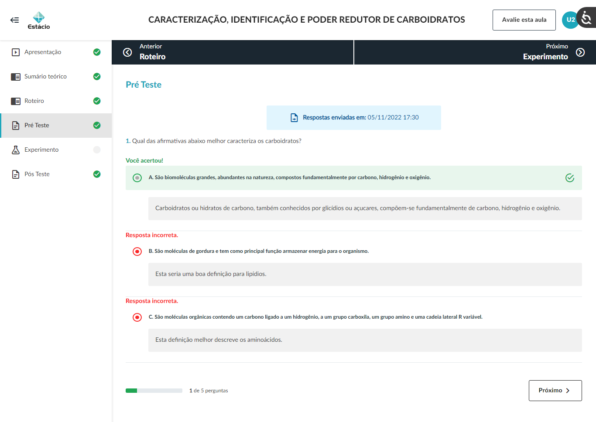Click the Pré Teste completion checkmark

(x=97, y=126)
